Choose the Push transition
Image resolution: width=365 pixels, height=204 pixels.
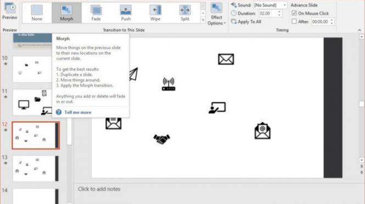click(126, 13)
